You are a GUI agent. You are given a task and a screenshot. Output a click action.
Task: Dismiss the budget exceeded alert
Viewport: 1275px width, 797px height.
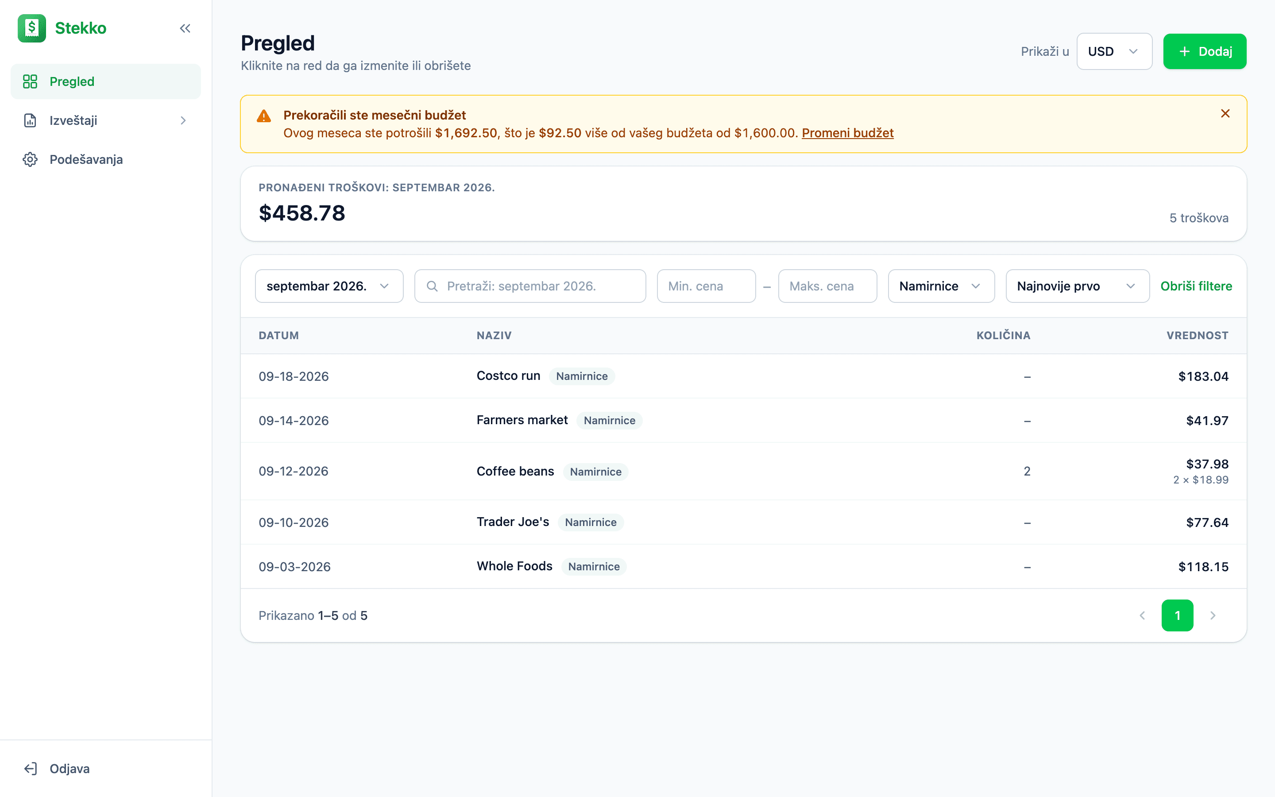click(1225, 113)
